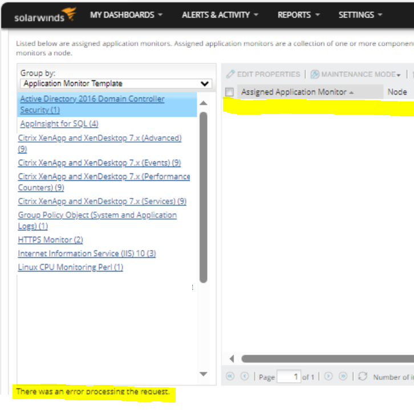
Task: Select Group Policy Object (System and Application Logs)
Action: click(x=97, y=221)
